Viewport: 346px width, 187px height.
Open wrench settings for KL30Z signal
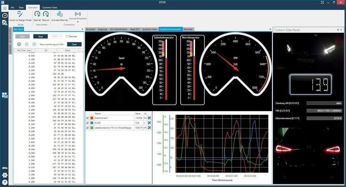(x=149, y=123)
